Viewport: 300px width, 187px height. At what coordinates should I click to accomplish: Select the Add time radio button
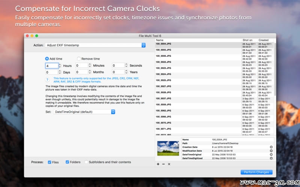47,59
